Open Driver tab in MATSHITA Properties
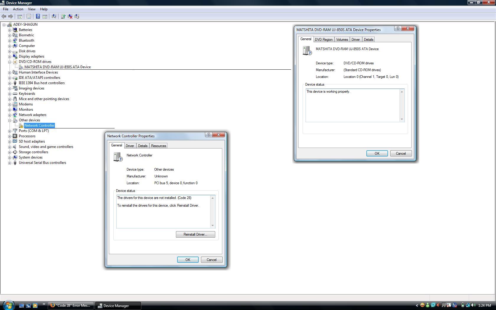 click(x=356, y=40)
